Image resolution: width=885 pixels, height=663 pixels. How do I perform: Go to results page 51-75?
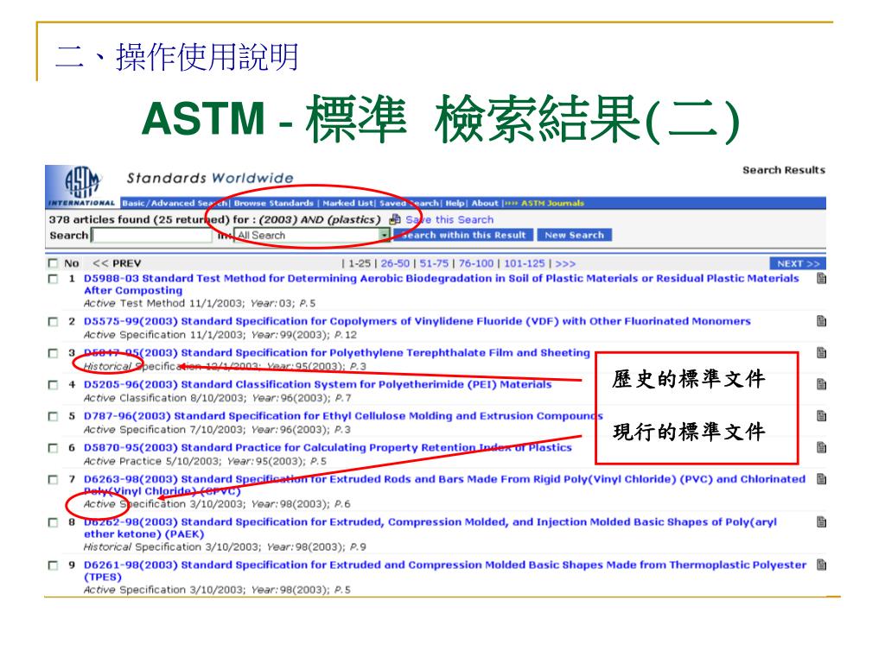coord(434,263)
